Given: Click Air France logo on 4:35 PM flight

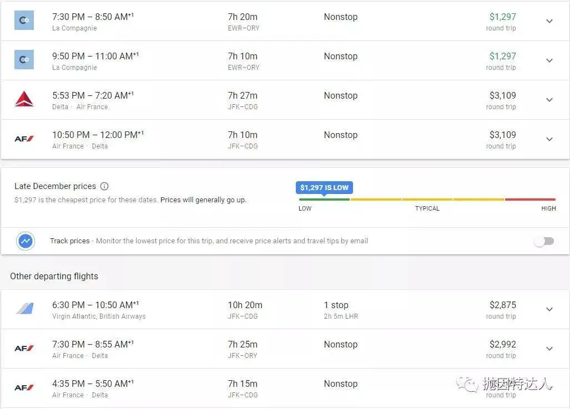Looking at the screenshot, I should point(24,387).
